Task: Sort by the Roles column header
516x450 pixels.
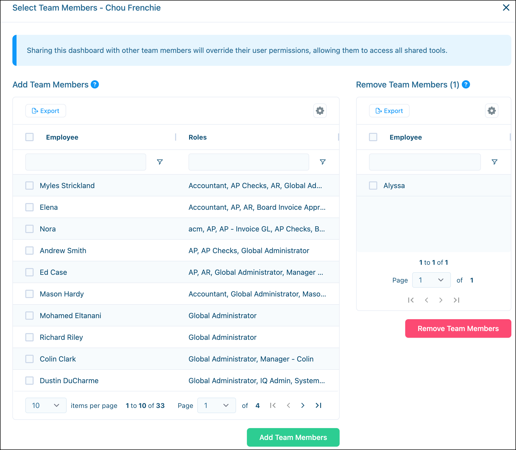Action: click(198, 137)
